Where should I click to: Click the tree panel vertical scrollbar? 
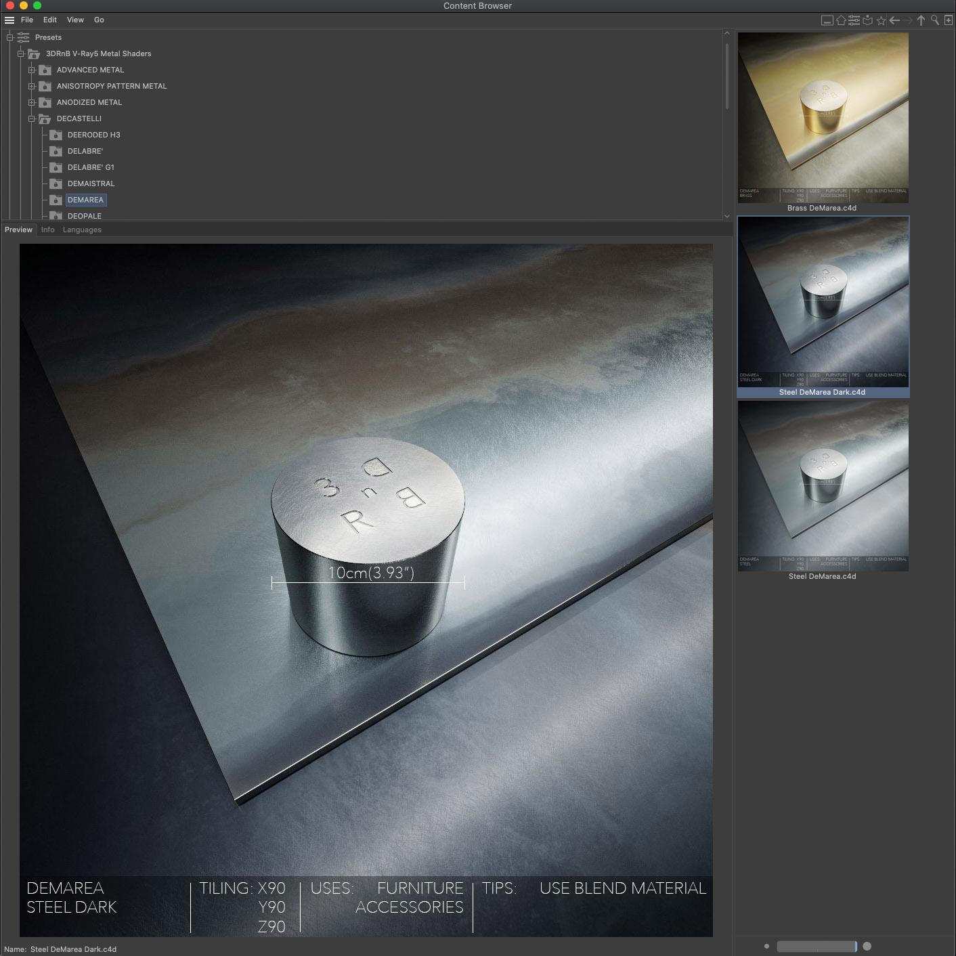tap(727, 76)
